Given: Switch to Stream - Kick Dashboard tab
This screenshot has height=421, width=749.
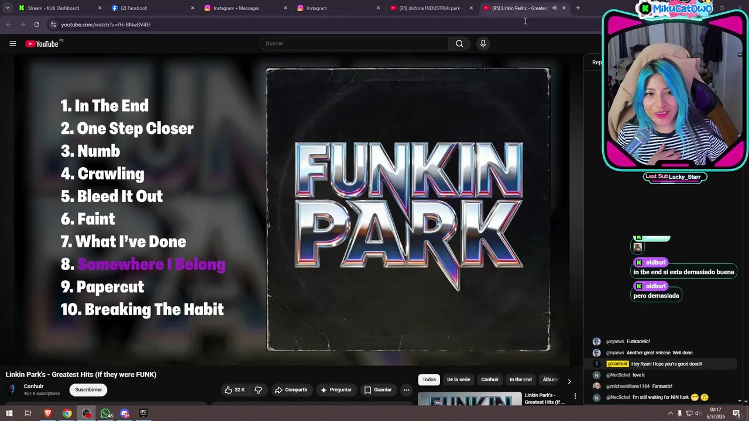Looking at the screenshot, I should point(53,8).
